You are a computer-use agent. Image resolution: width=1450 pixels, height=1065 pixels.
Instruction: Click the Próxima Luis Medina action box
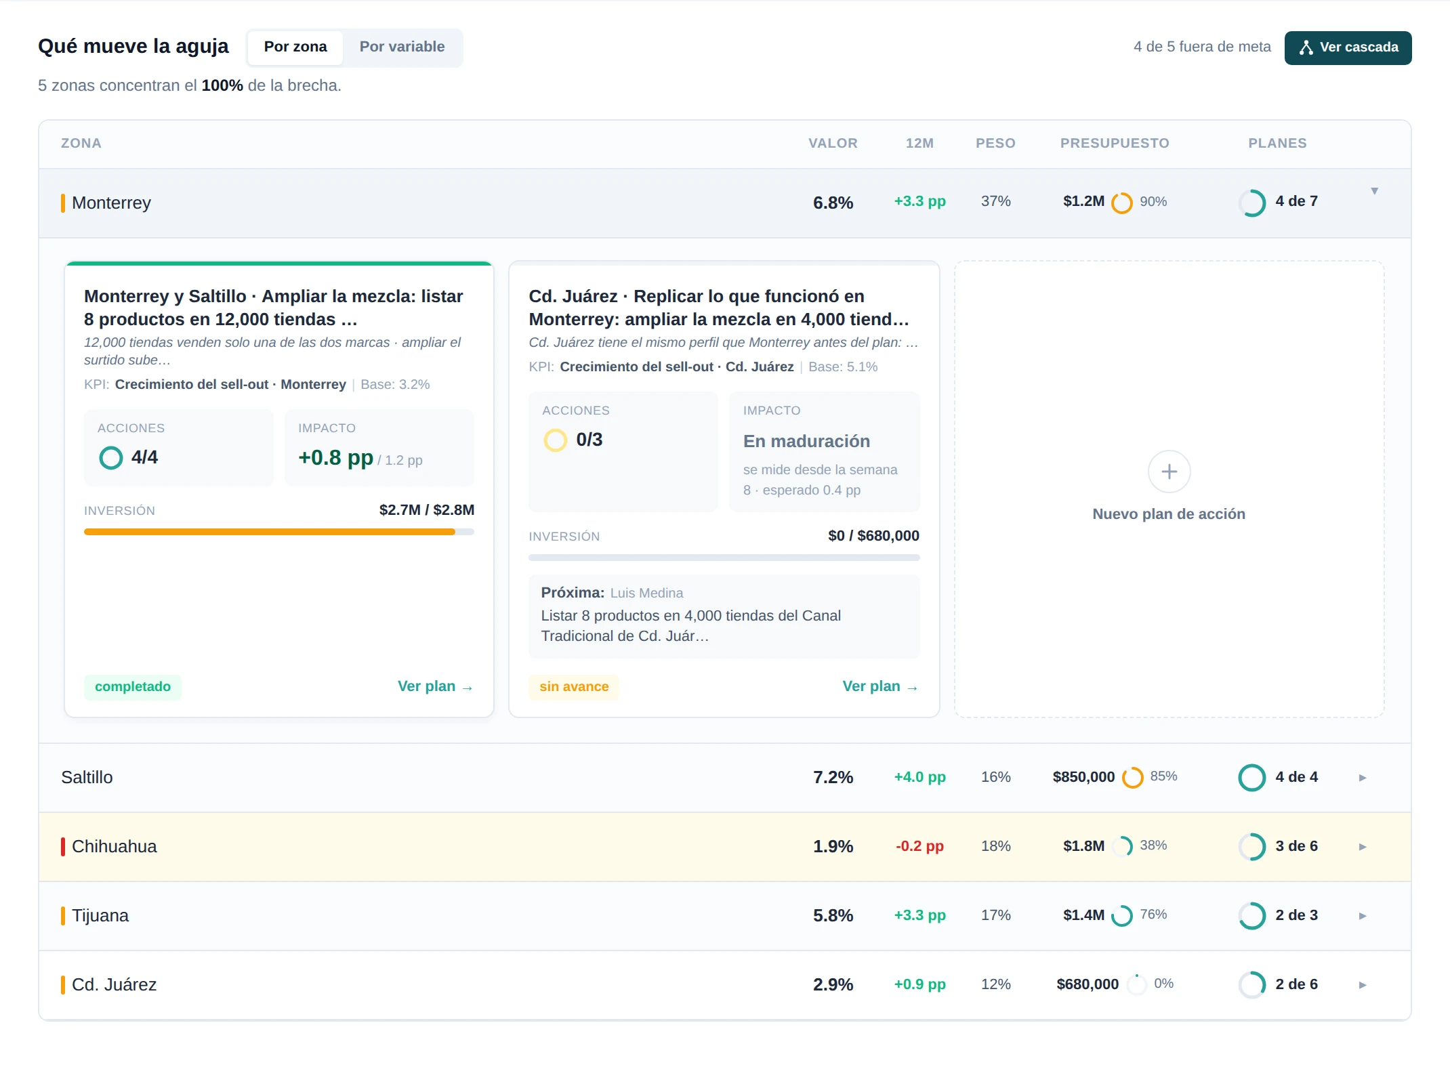[724, 615]
